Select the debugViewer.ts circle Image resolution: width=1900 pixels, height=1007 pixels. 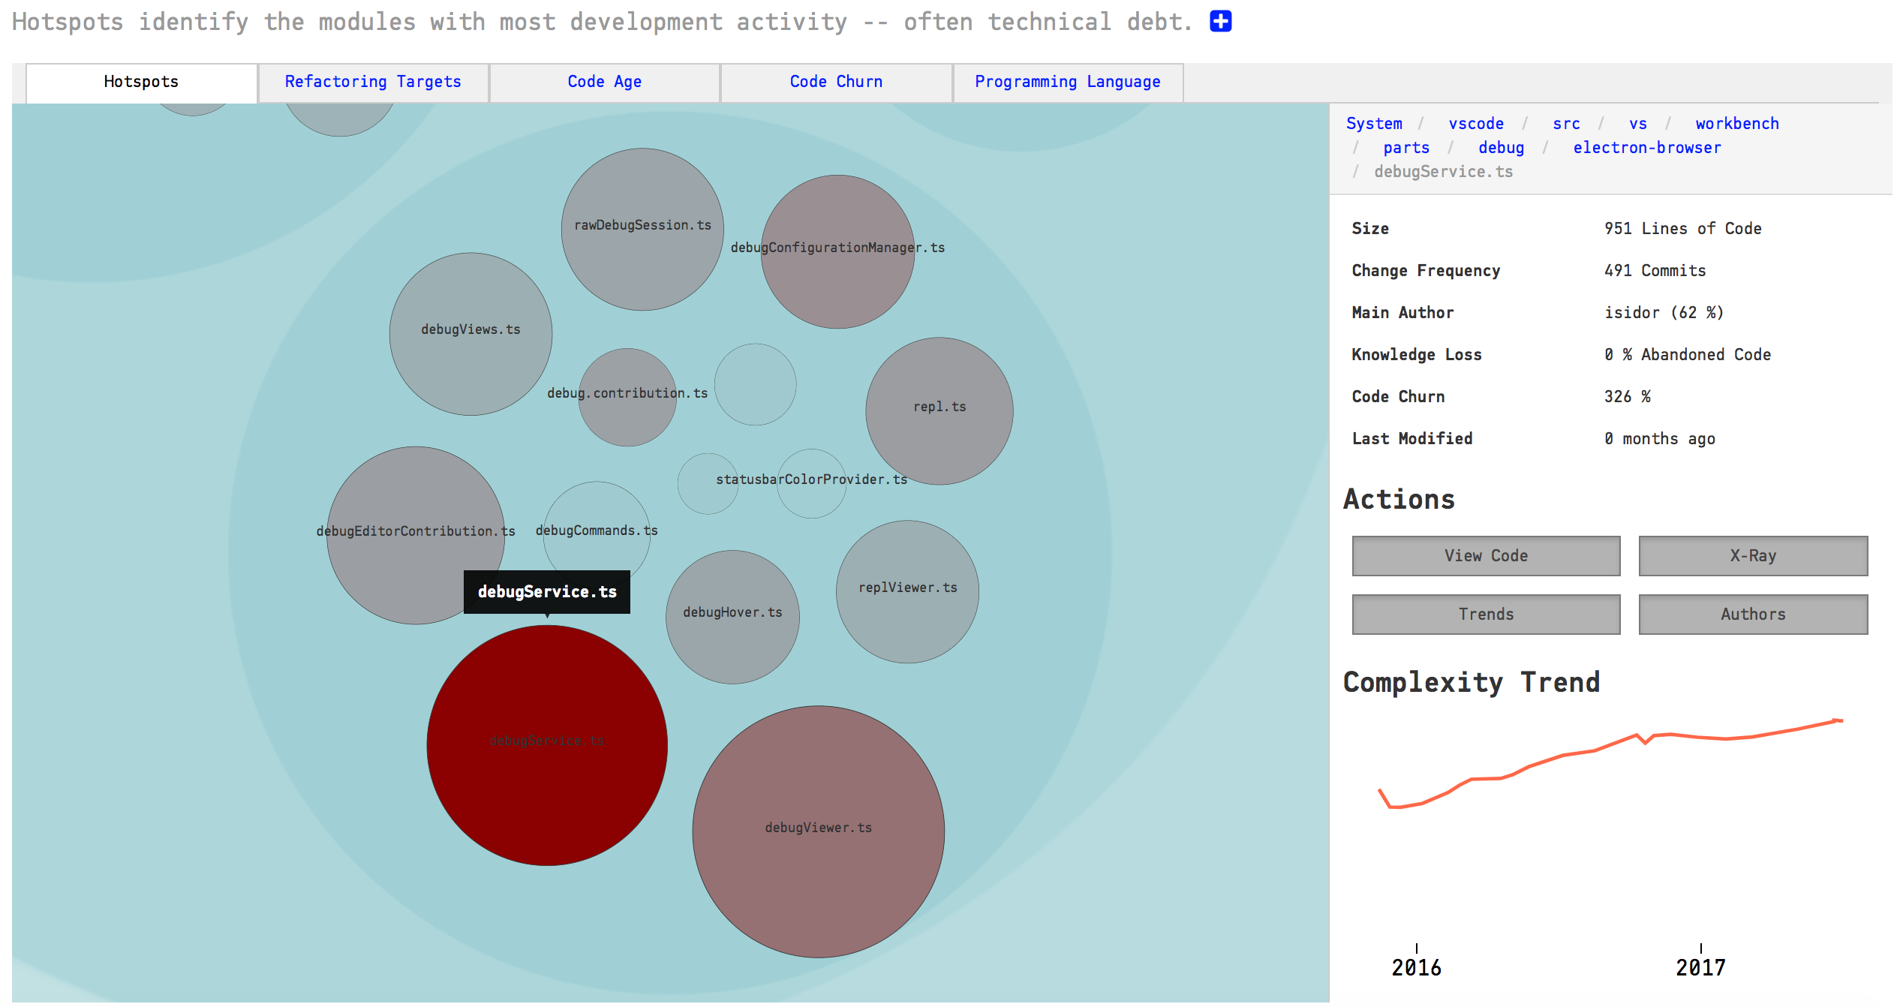click(819, 831)
